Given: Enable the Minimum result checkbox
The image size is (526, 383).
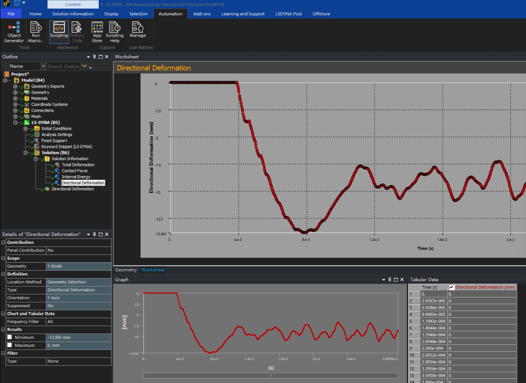Looking at the screenshot, I should tap(9, 337).
